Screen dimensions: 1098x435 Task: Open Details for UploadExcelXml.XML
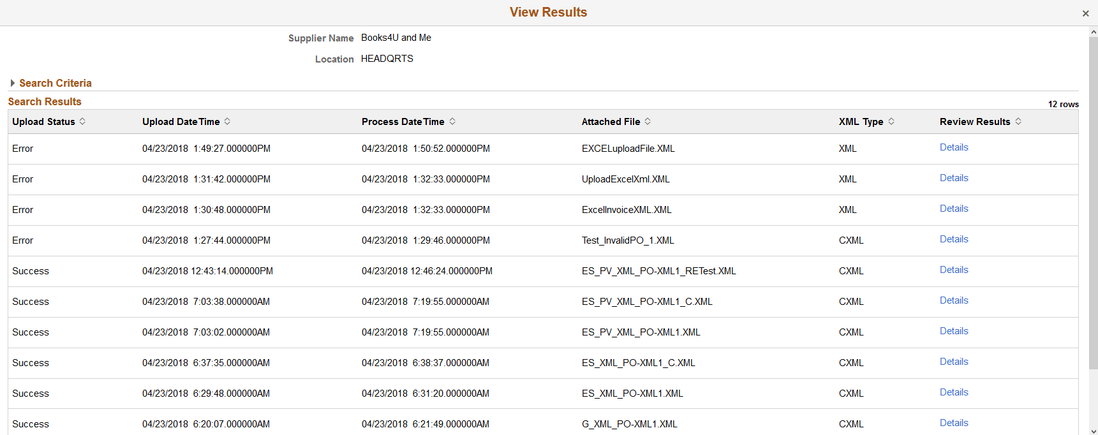(x=954, y=178)
